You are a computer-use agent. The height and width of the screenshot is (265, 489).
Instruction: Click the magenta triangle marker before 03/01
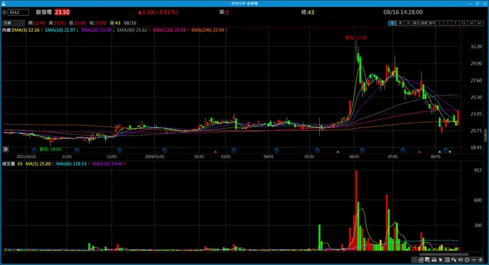[215, 152]
